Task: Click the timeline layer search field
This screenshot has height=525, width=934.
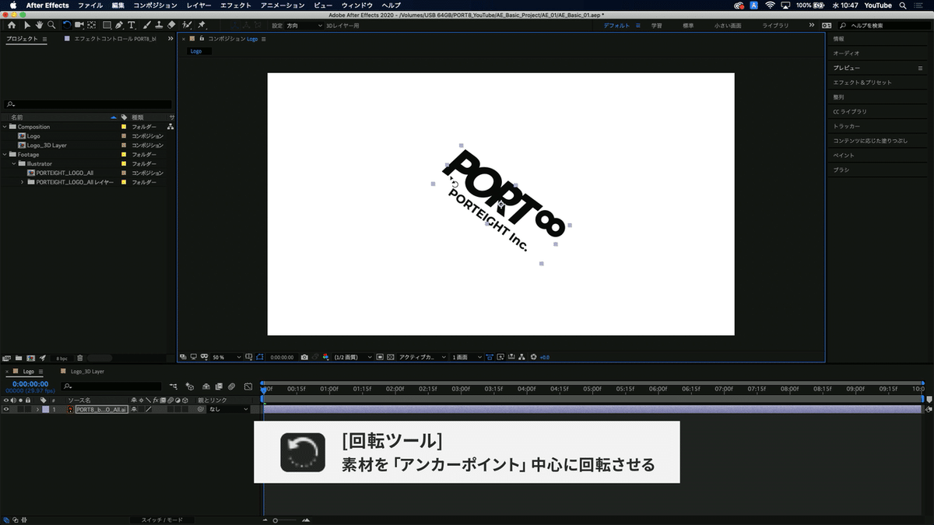Action: pyautogui.click(x=109, y=386)
